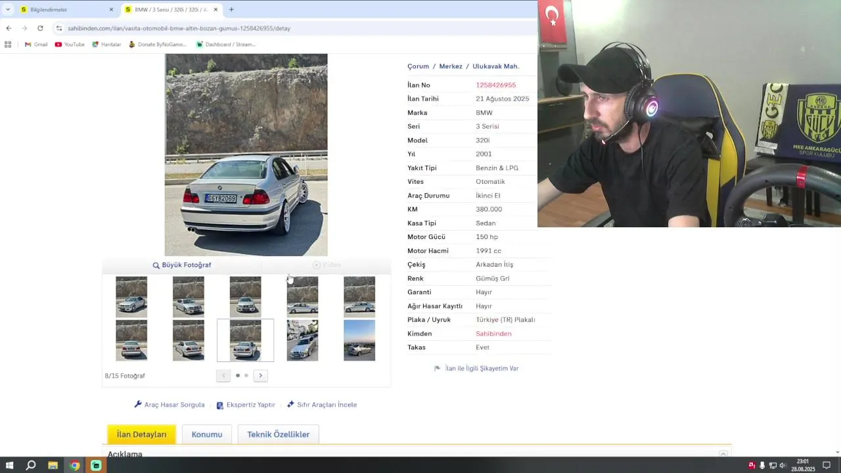This screenshot has width=841, height=473.
Task: Switch to Teknik Özellikler tab
Action: point(279,434)
